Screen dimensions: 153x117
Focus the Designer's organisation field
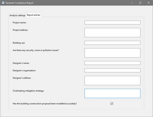coord(112,70)
